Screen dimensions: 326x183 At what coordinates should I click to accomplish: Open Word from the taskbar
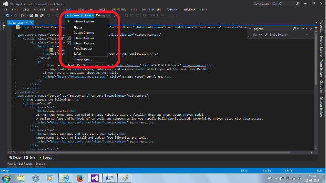[109, 178]
